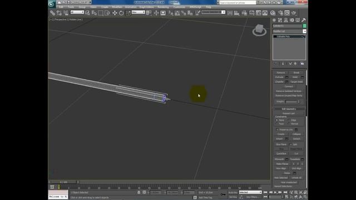Click Configure Modifier Sets icon
The width and height of the screenshot is (356, 200).
(x=302, y=64)
